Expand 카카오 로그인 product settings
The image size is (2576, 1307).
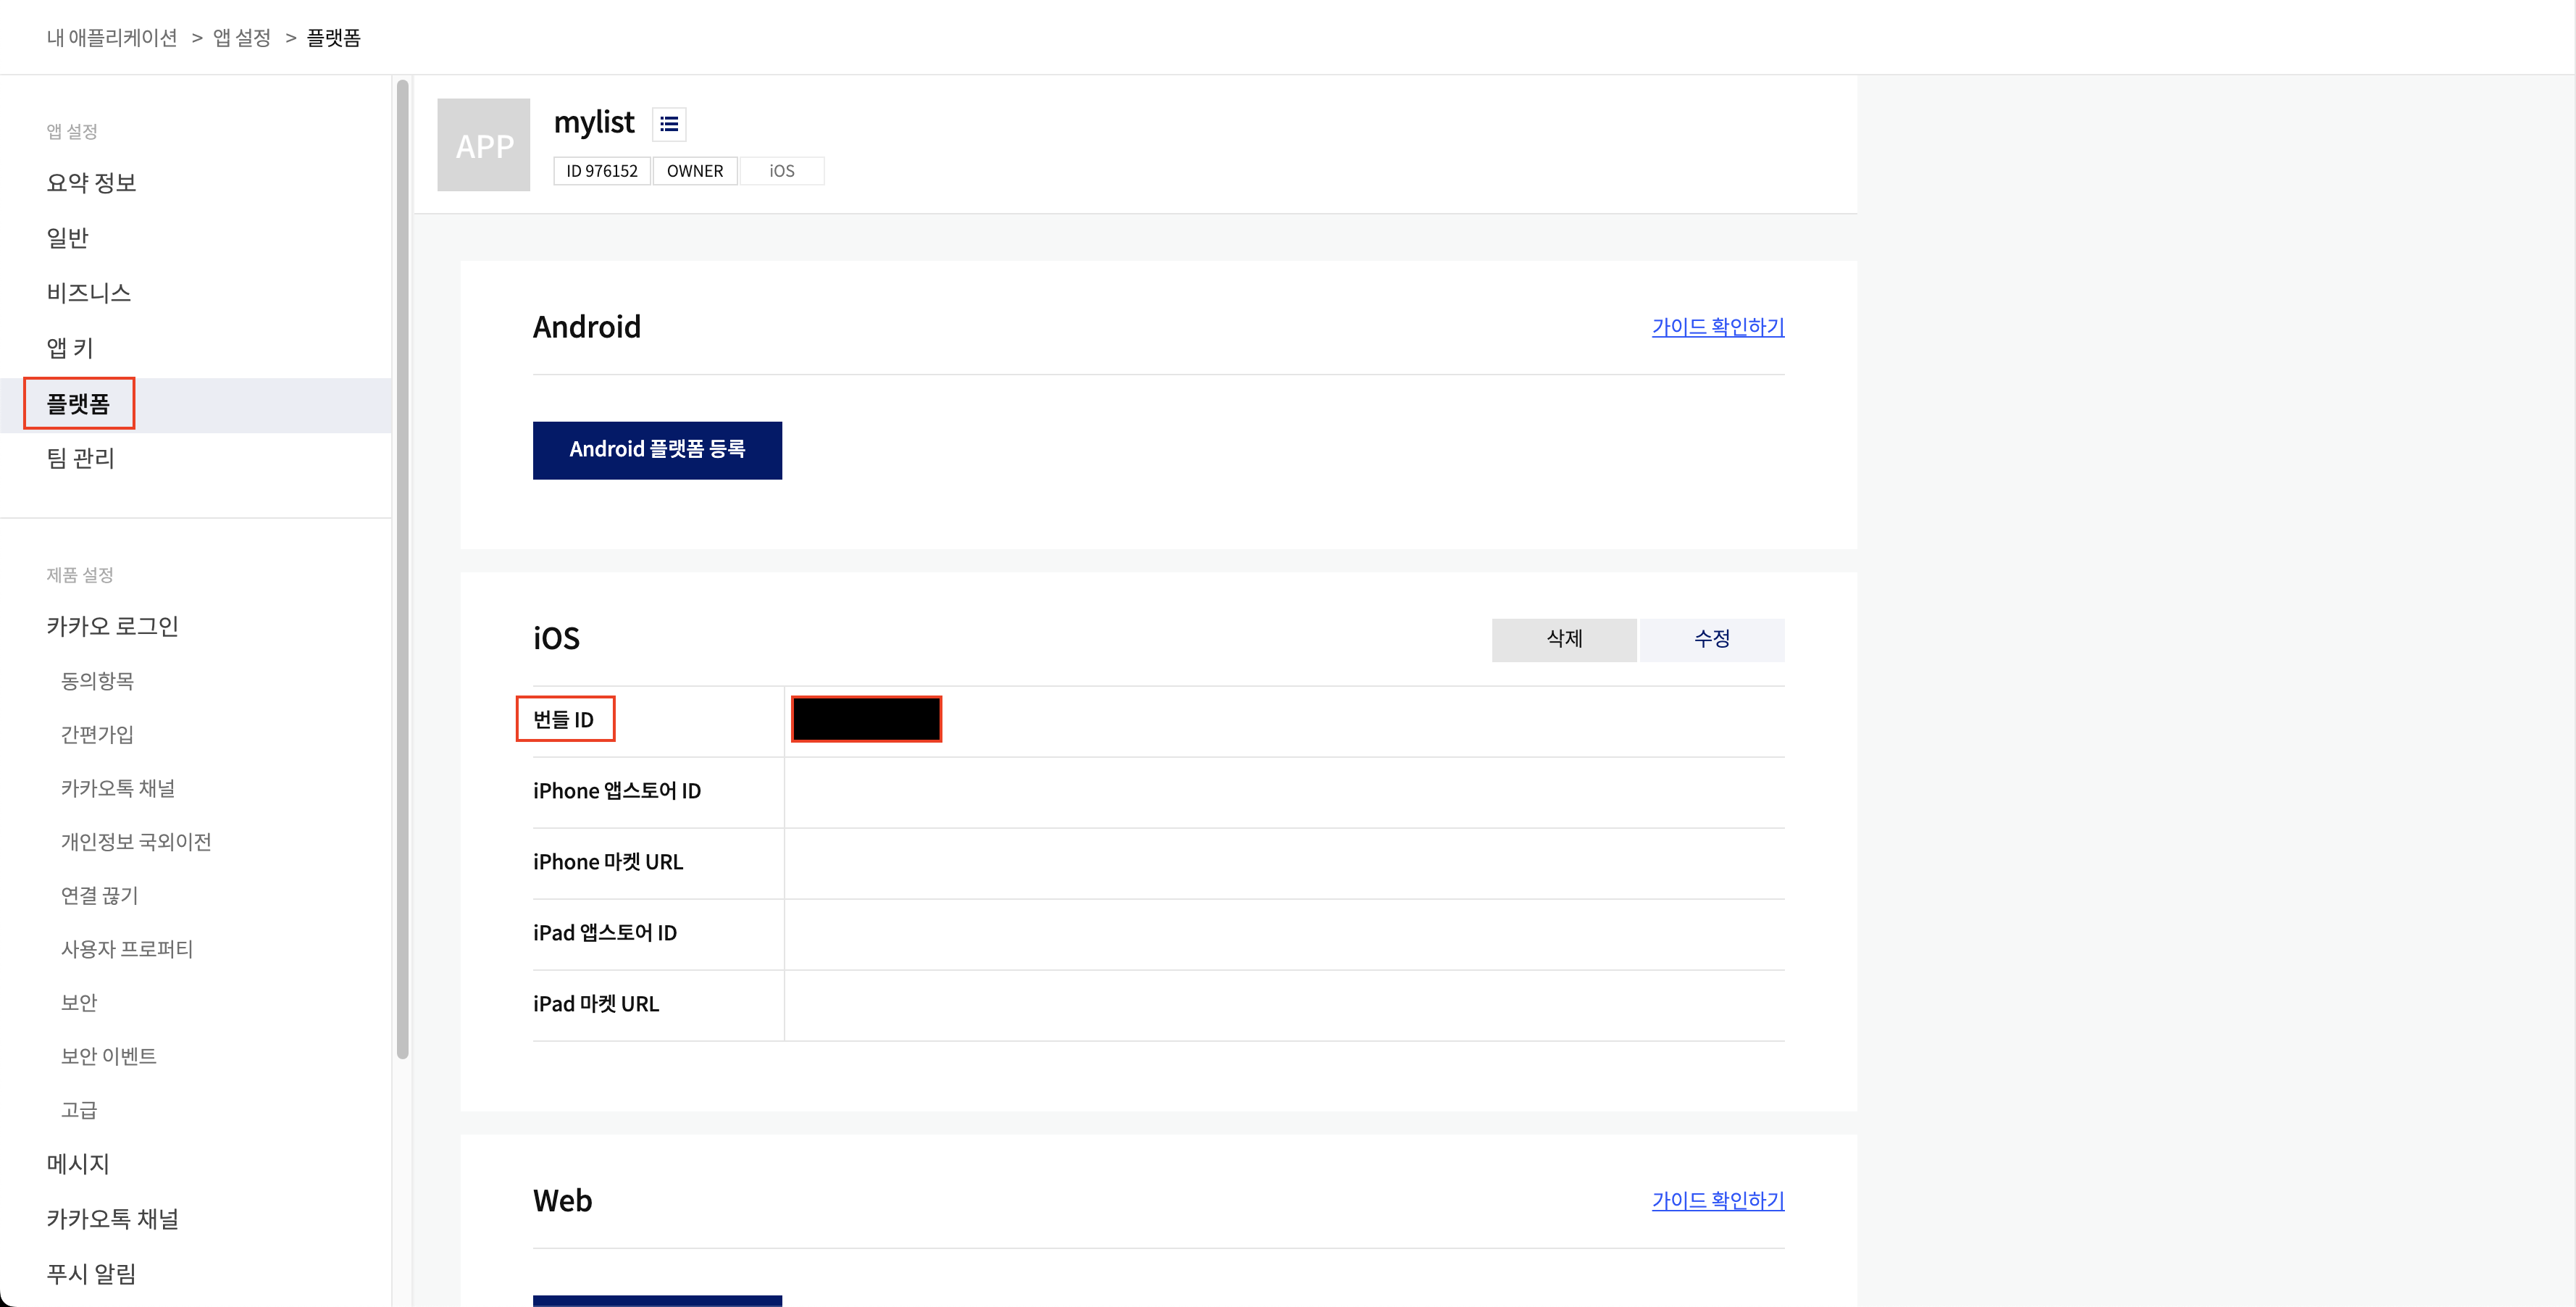tap(113, 626)
